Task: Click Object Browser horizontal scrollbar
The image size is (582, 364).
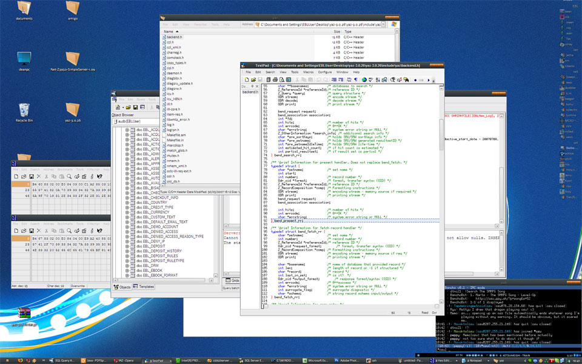Action: (163, 280)
